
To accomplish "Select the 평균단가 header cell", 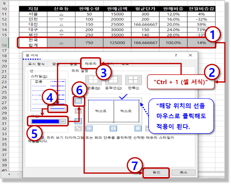I will click(145, 9).
